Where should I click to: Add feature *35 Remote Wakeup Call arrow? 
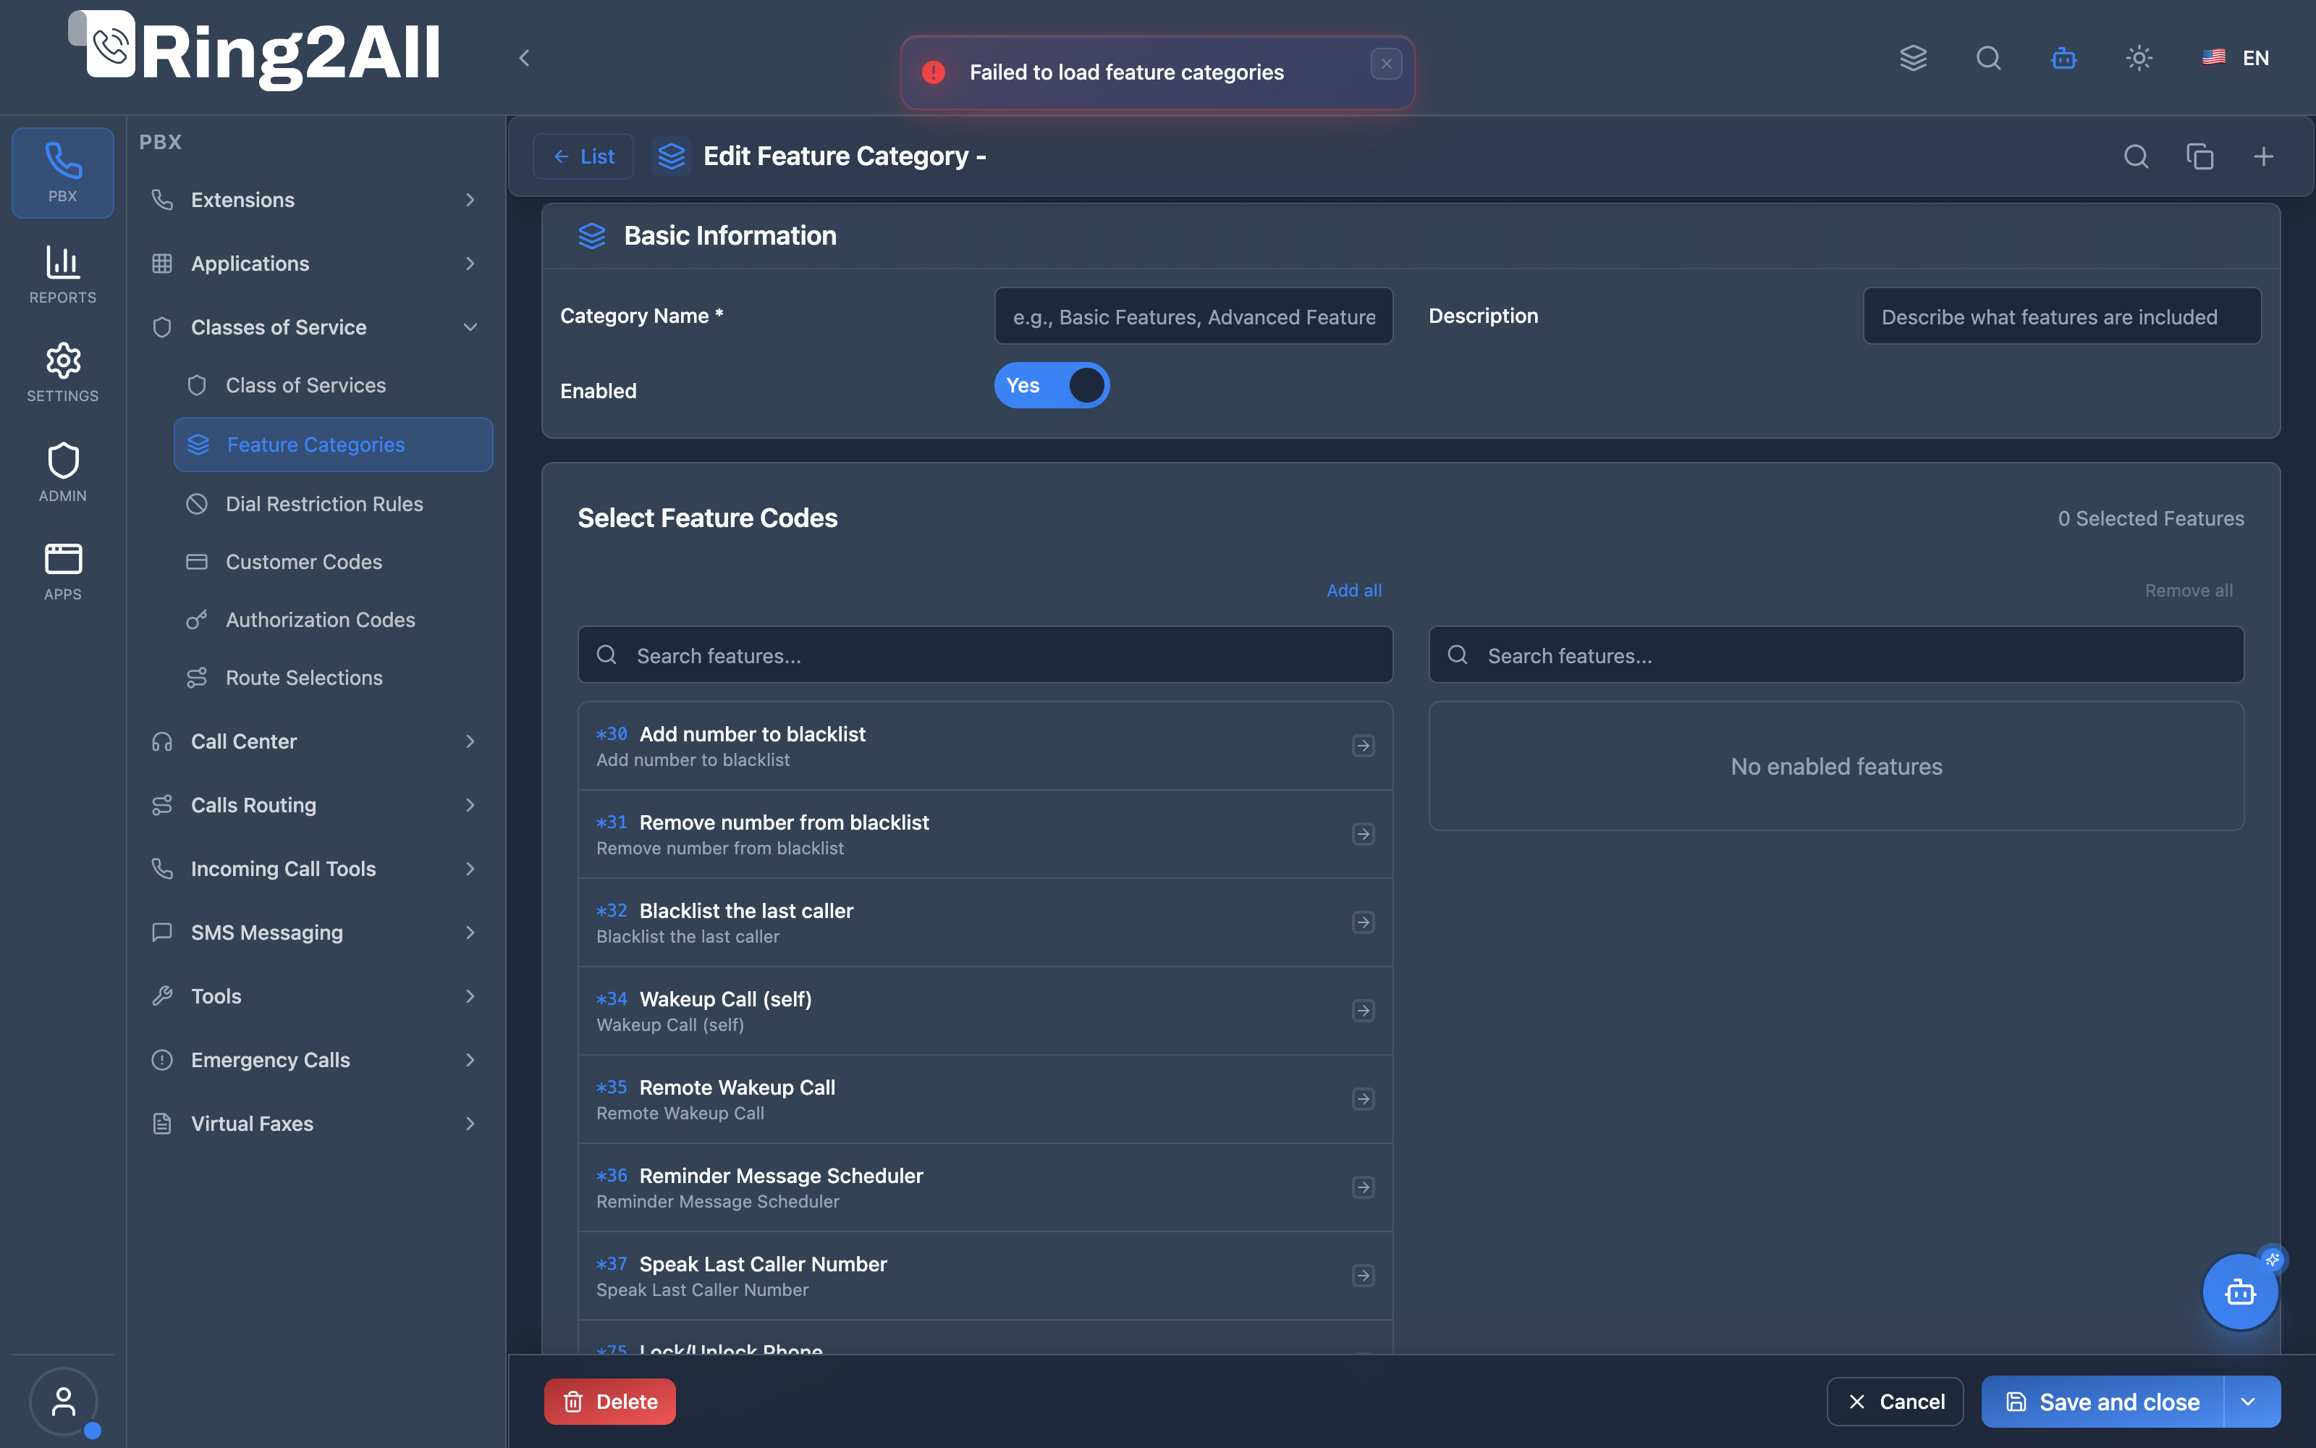point(1363,1098)
